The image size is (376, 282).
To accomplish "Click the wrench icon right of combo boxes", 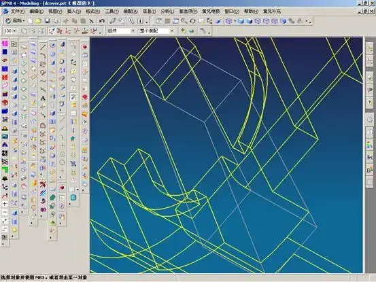I will (x=203, y=31).
